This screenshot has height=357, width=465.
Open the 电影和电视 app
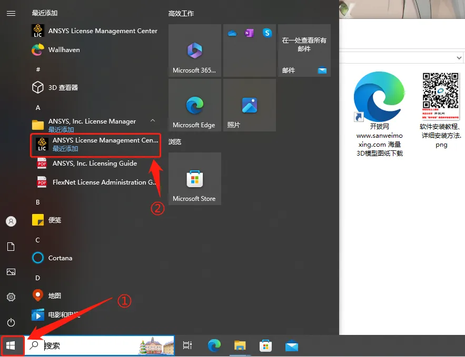click(x=56, y=314)
